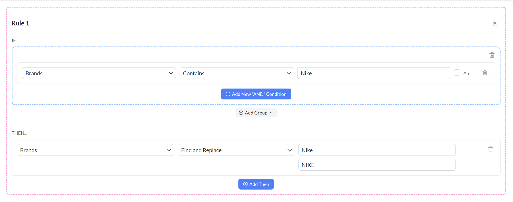The height and width of the screenshot is (202, 513).
Task: Delete the Find and Replace action row
Action: [490, 149]
